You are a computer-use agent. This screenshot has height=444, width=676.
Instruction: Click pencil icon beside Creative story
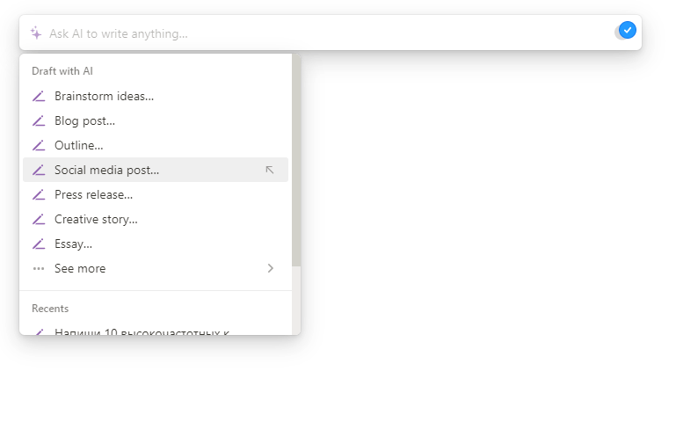tap(39, 219)
